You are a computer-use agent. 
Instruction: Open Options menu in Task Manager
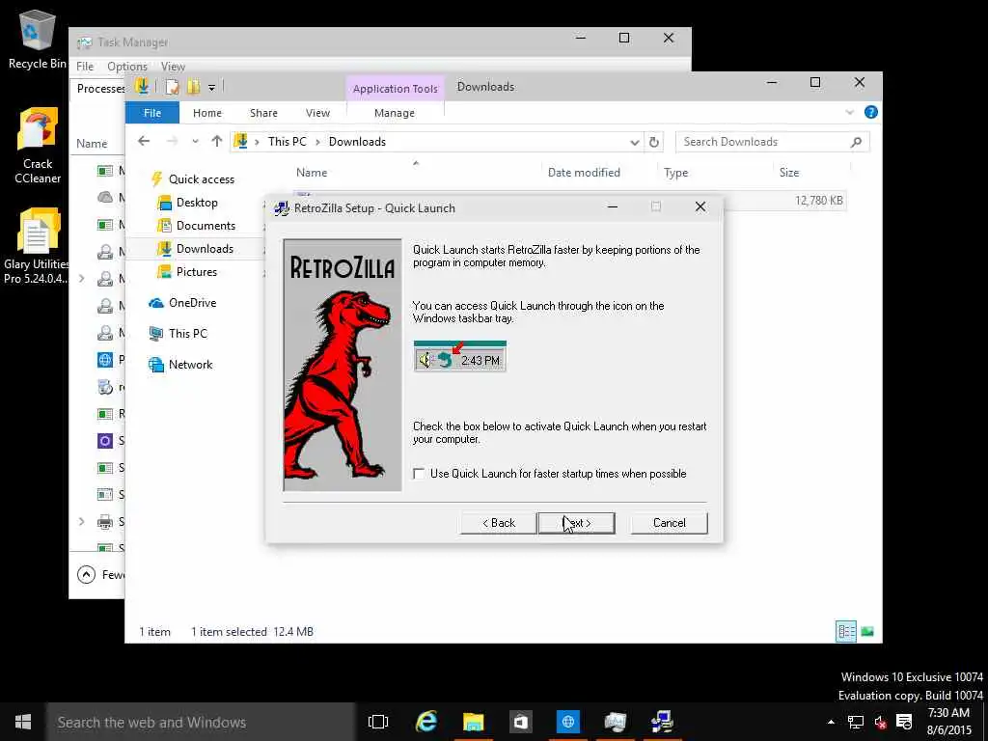pyautogui.click(x=126, y=67)
